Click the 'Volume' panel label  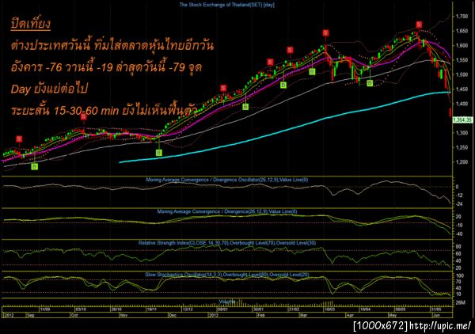[227, 302]
